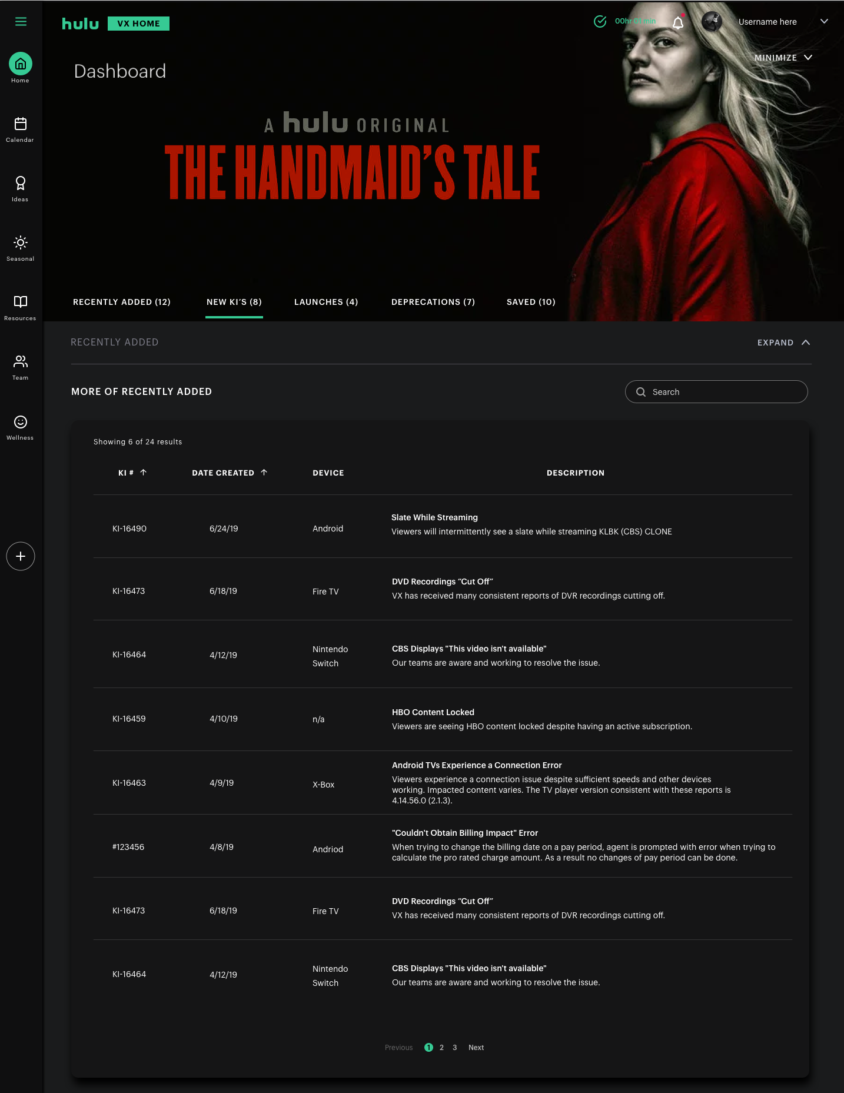Go to page 3 of results
This screenshot has height=1093, width=844.
click(x=454, y=1048)
